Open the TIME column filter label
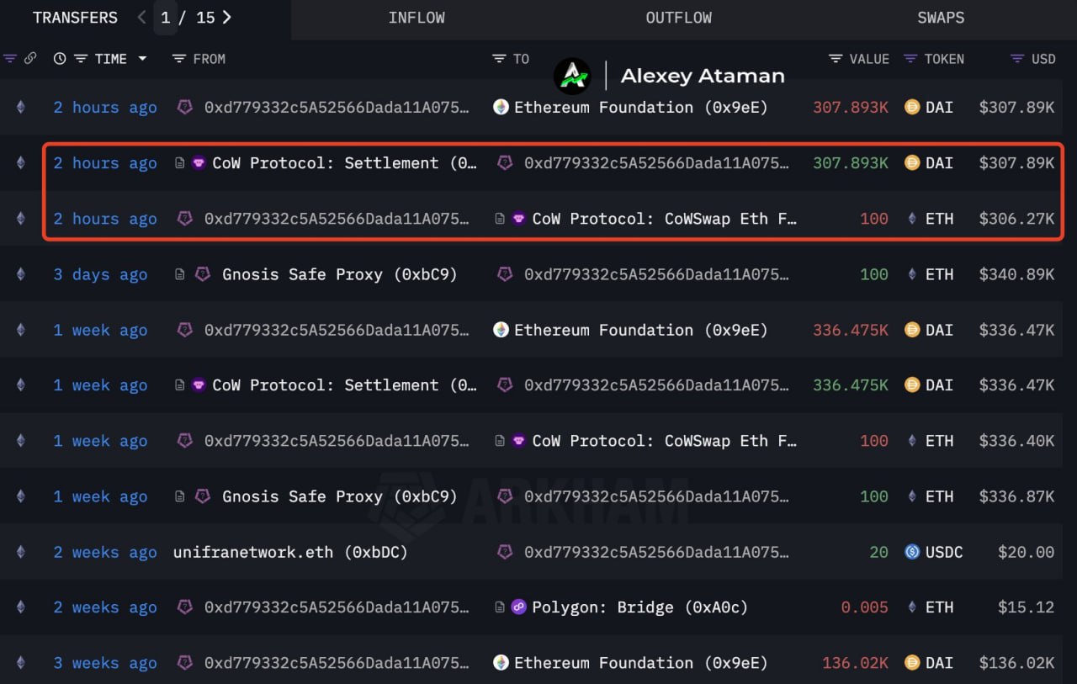 (x=111, y=59)
